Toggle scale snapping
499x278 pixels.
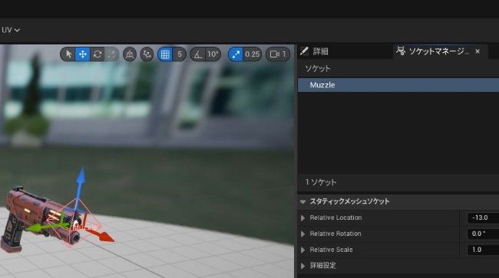[236, 54]
